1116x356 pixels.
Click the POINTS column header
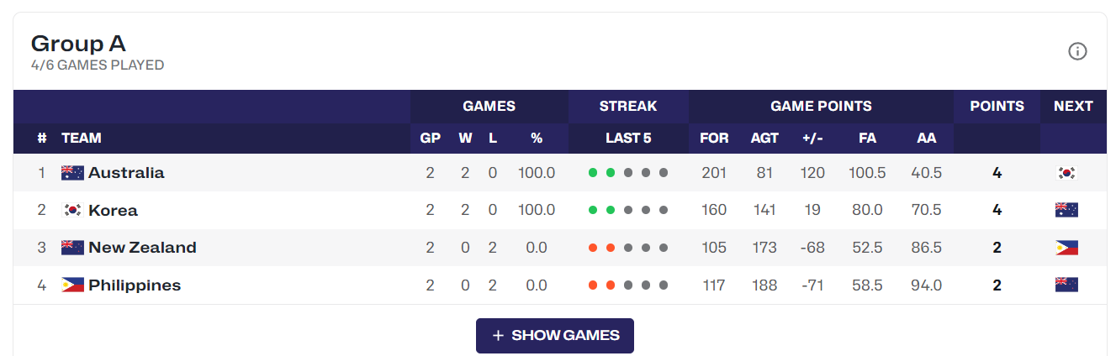997,107
